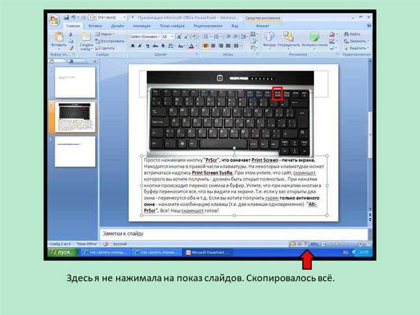Click the Shape Fill paint bucket icon
Screen dimensions: 420x315
332,34
